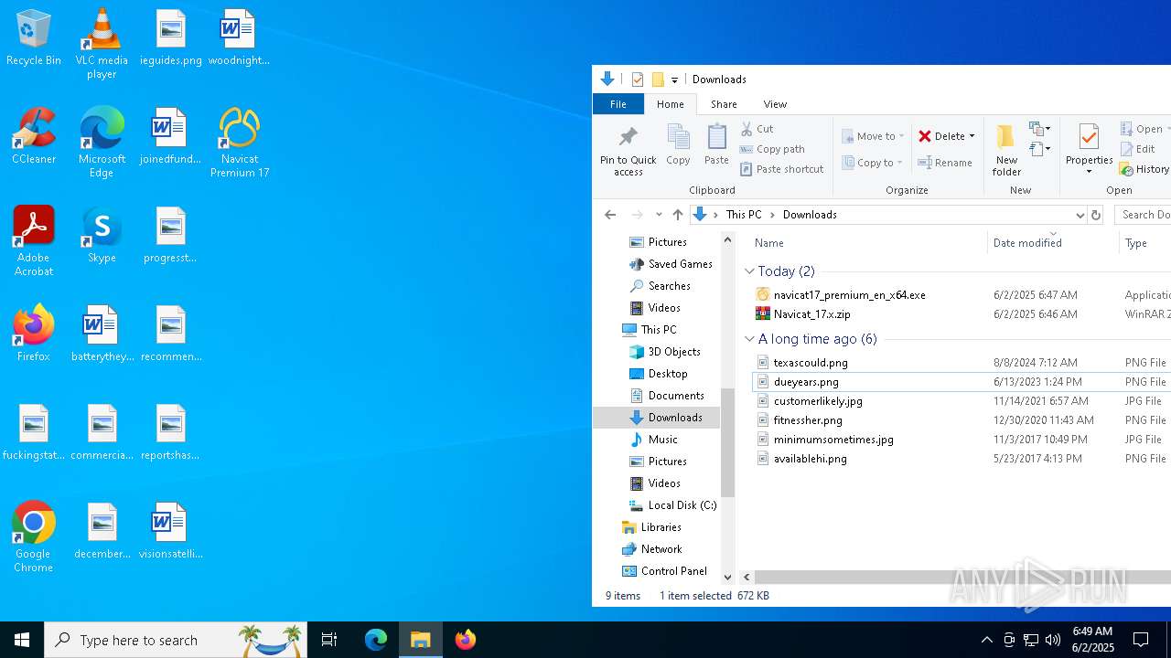Refresh the Downloads folder
This screenshot has height=658, width=1171.
point(1095,215)
